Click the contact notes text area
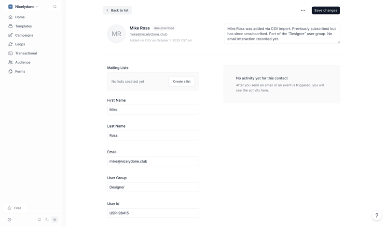The height and width of the screenshot is (239, 386). click(x=282, y=34)
